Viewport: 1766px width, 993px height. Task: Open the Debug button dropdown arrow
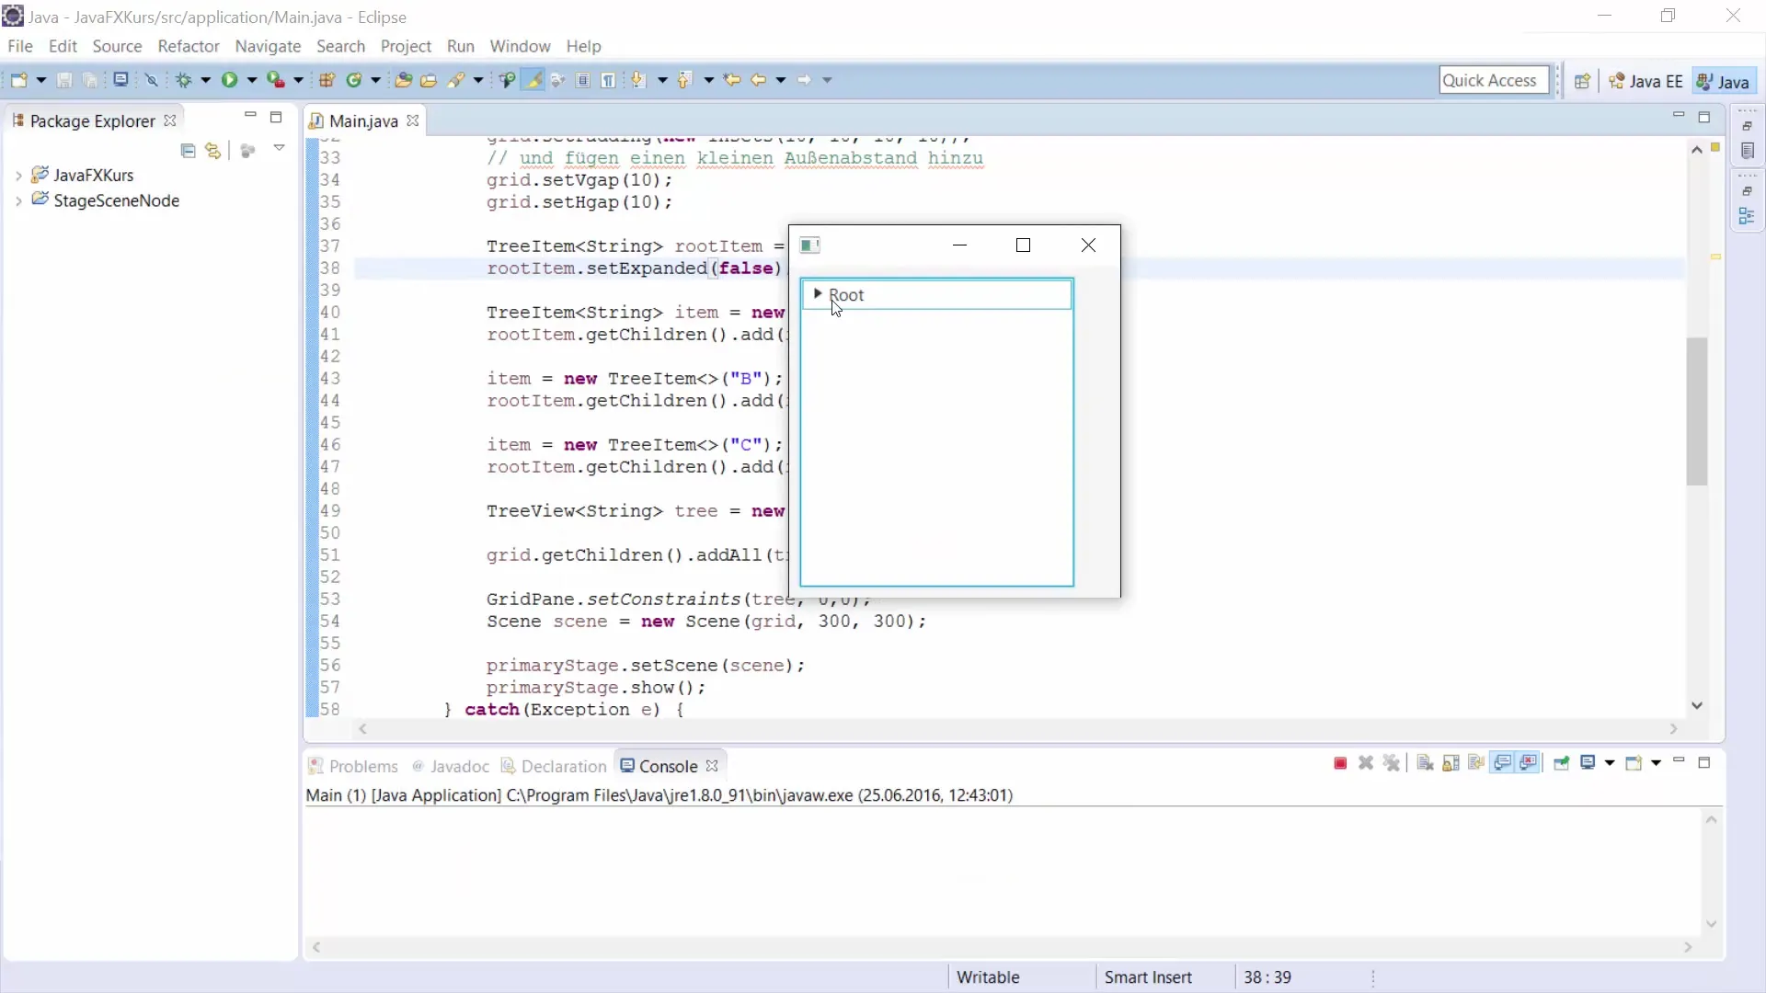click(205, 81)
